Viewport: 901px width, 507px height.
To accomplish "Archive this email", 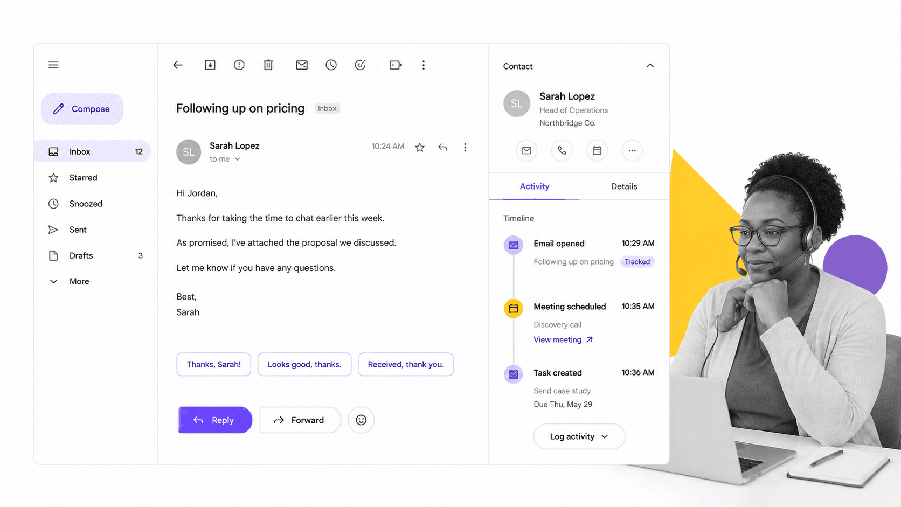I will [210, 65].
